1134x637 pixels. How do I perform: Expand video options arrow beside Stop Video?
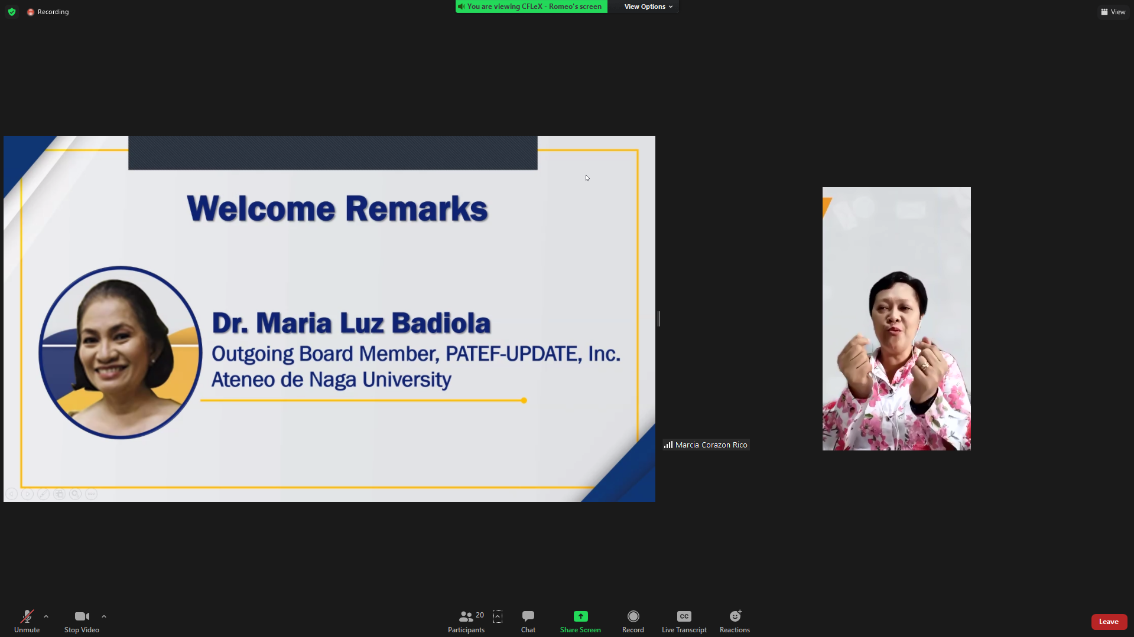pos(104,616)
